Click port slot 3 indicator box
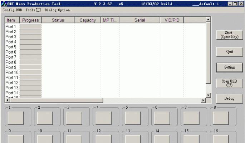The height and width of the screenshot is (143, 245). point(74,118)
